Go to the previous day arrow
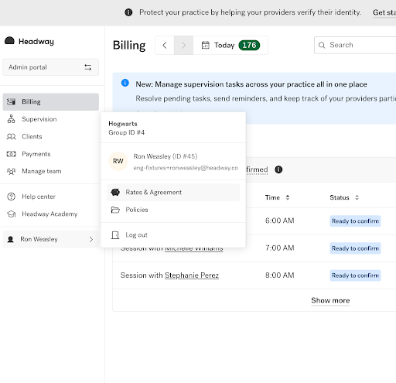The image size is (396, 383). point(165,45)
